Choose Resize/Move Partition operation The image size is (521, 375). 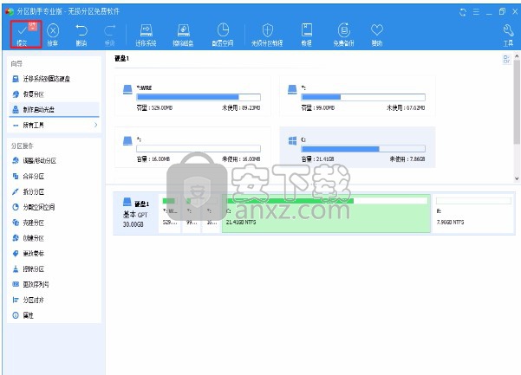(x=55, y=161)
